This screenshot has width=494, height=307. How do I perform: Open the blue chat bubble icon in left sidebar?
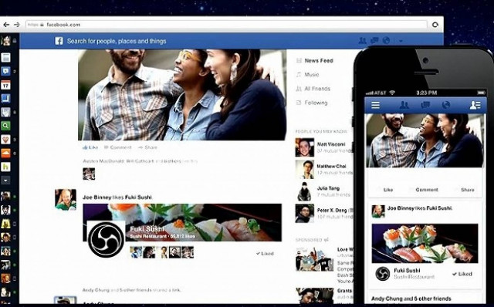tap(5, 71)
